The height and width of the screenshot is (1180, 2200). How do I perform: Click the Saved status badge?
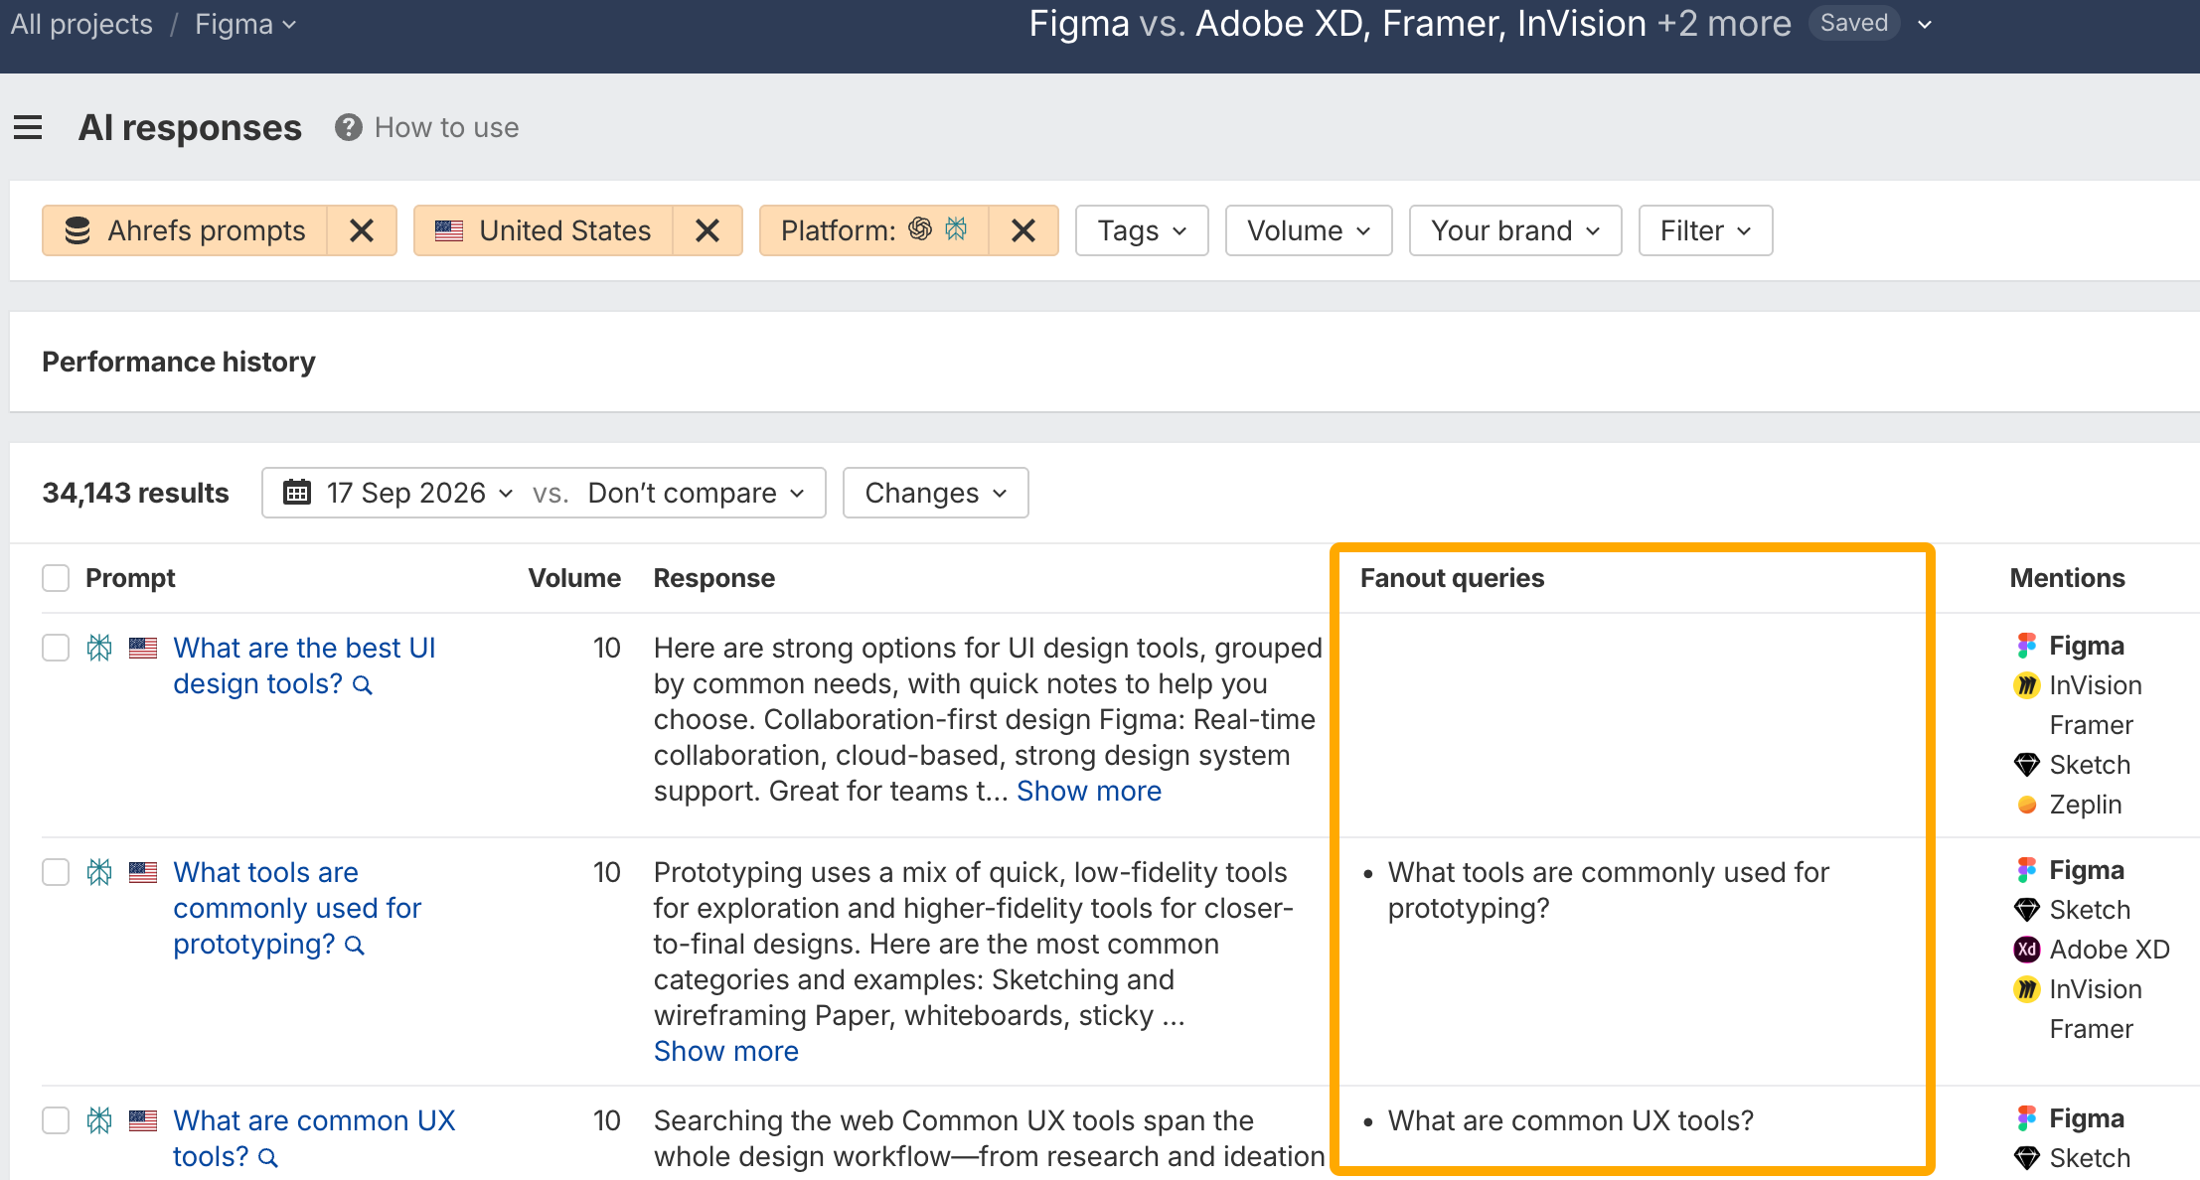[1854, 23]
